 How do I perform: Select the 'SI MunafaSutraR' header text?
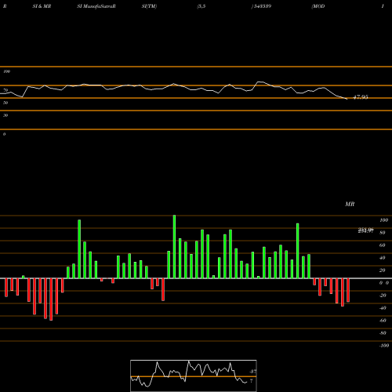(96, 6)
